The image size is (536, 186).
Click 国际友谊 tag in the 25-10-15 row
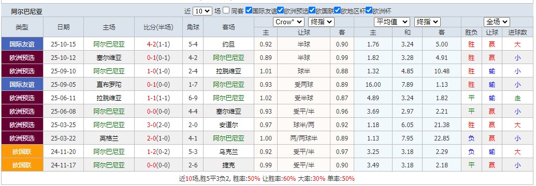22,44
